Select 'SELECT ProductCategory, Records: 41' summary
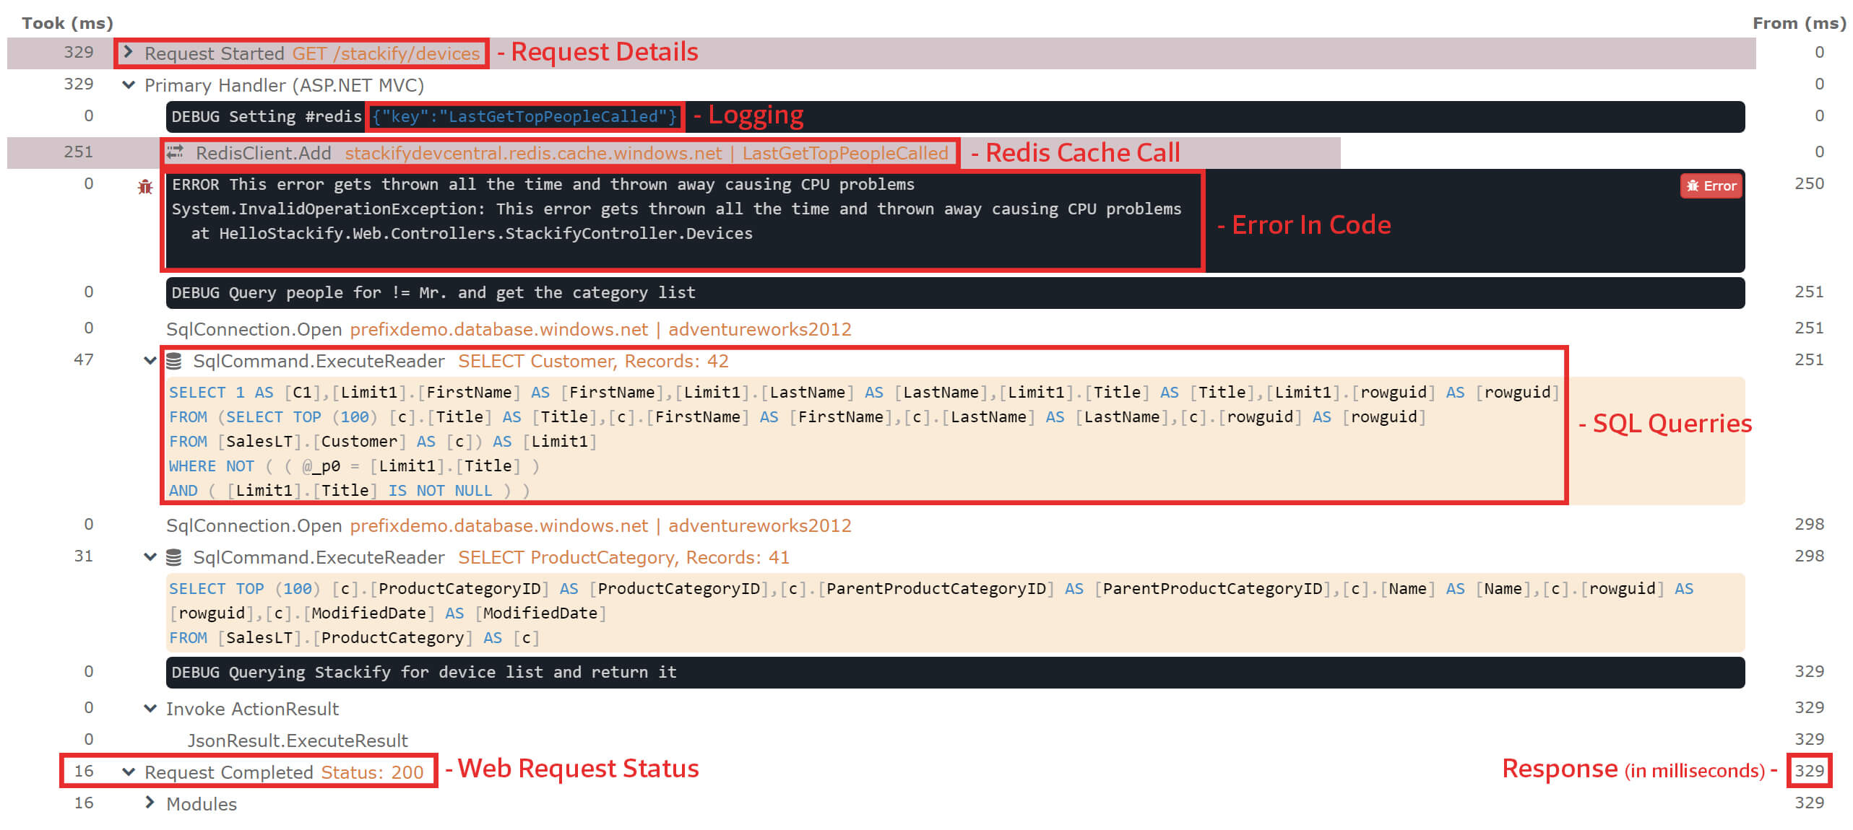 (x=623, y=557)
